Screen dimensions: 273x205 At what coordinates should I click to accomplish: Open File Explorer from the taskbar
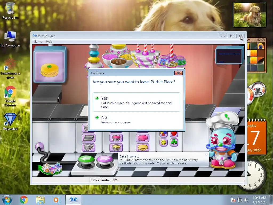(x=40, y=200)
